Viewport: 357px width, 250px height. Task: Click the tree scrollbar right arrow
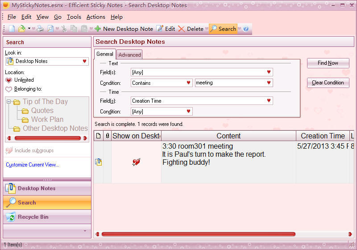(85, 138)
